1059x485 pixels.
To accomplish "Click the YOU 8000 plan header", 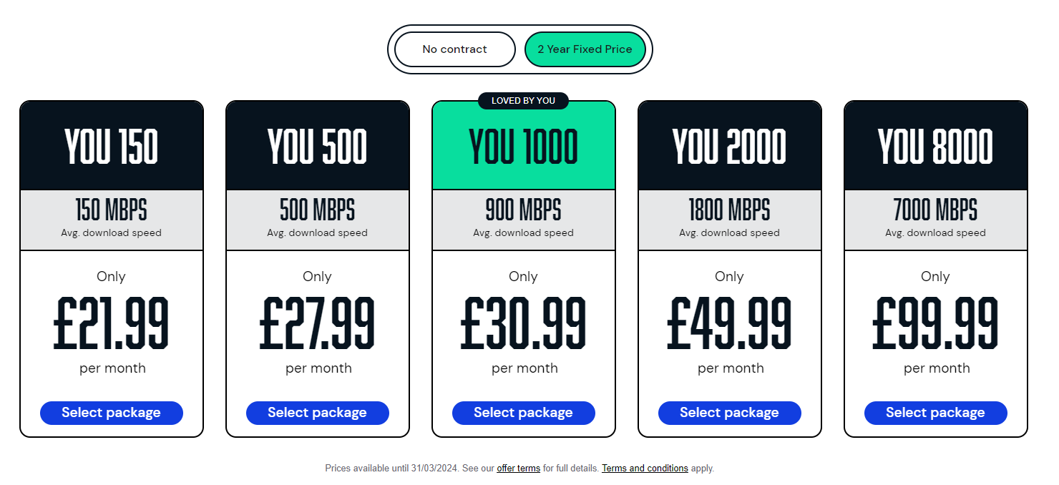I will (935, 147).
